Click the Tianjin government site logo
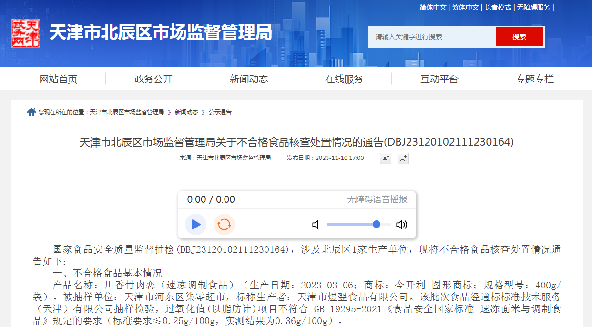 click(25, 33)
